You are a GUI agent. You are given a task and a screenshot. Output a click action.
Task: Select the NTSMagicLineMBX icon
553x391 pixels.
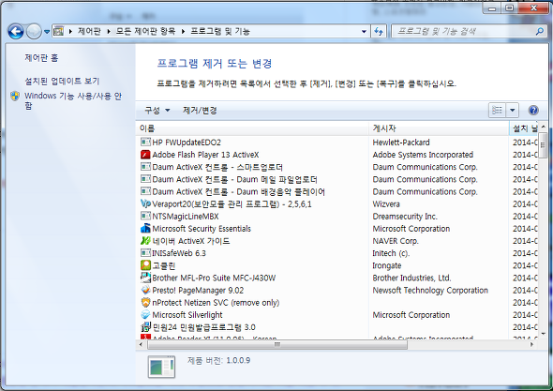tap(145, 216)
